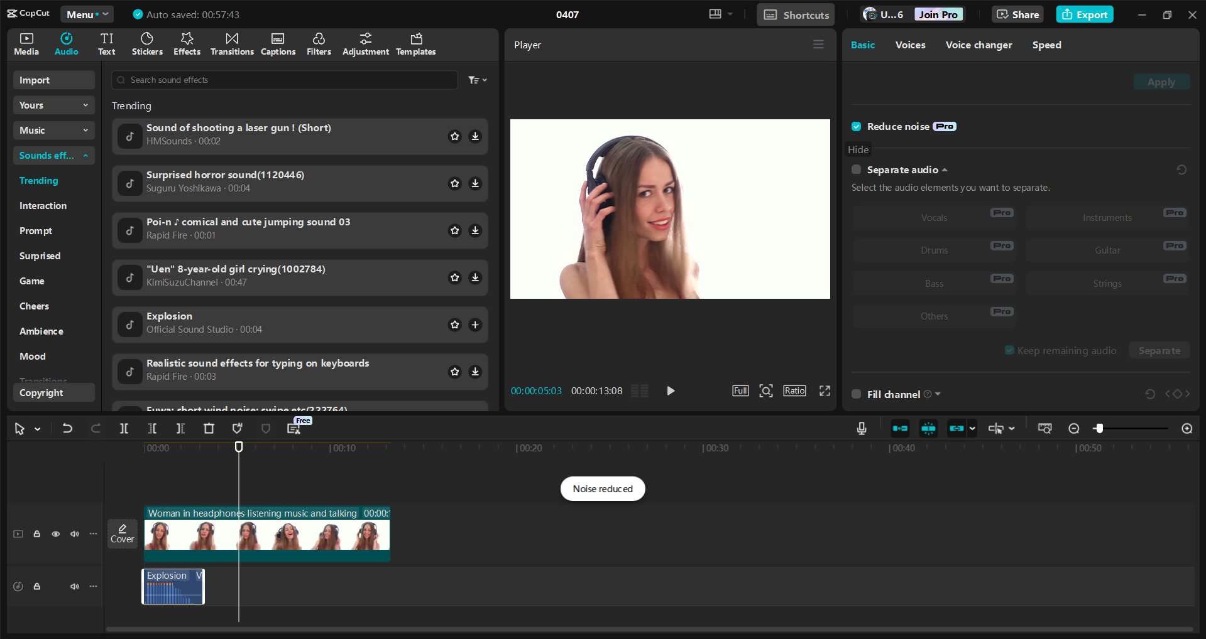Image resolution: width=1206 pixels, height=639 pixels.
Task: Mute the Explosion audio track
Action: coord(75,586)
